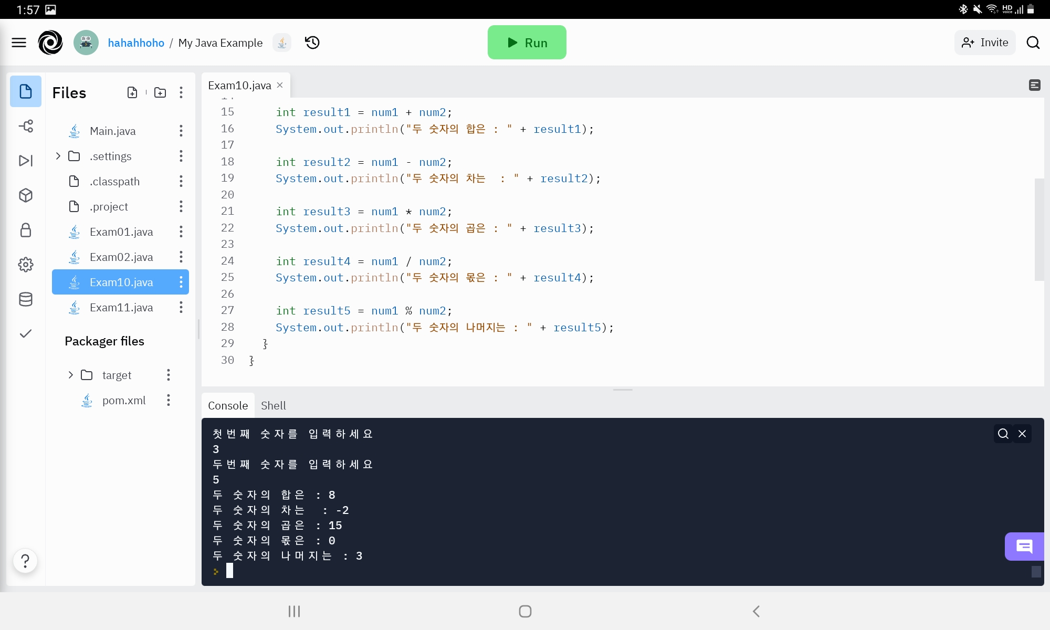This screenshot has width=1050, height=630.
Task: Click the Files panel heading
Action: coord(69,93)
